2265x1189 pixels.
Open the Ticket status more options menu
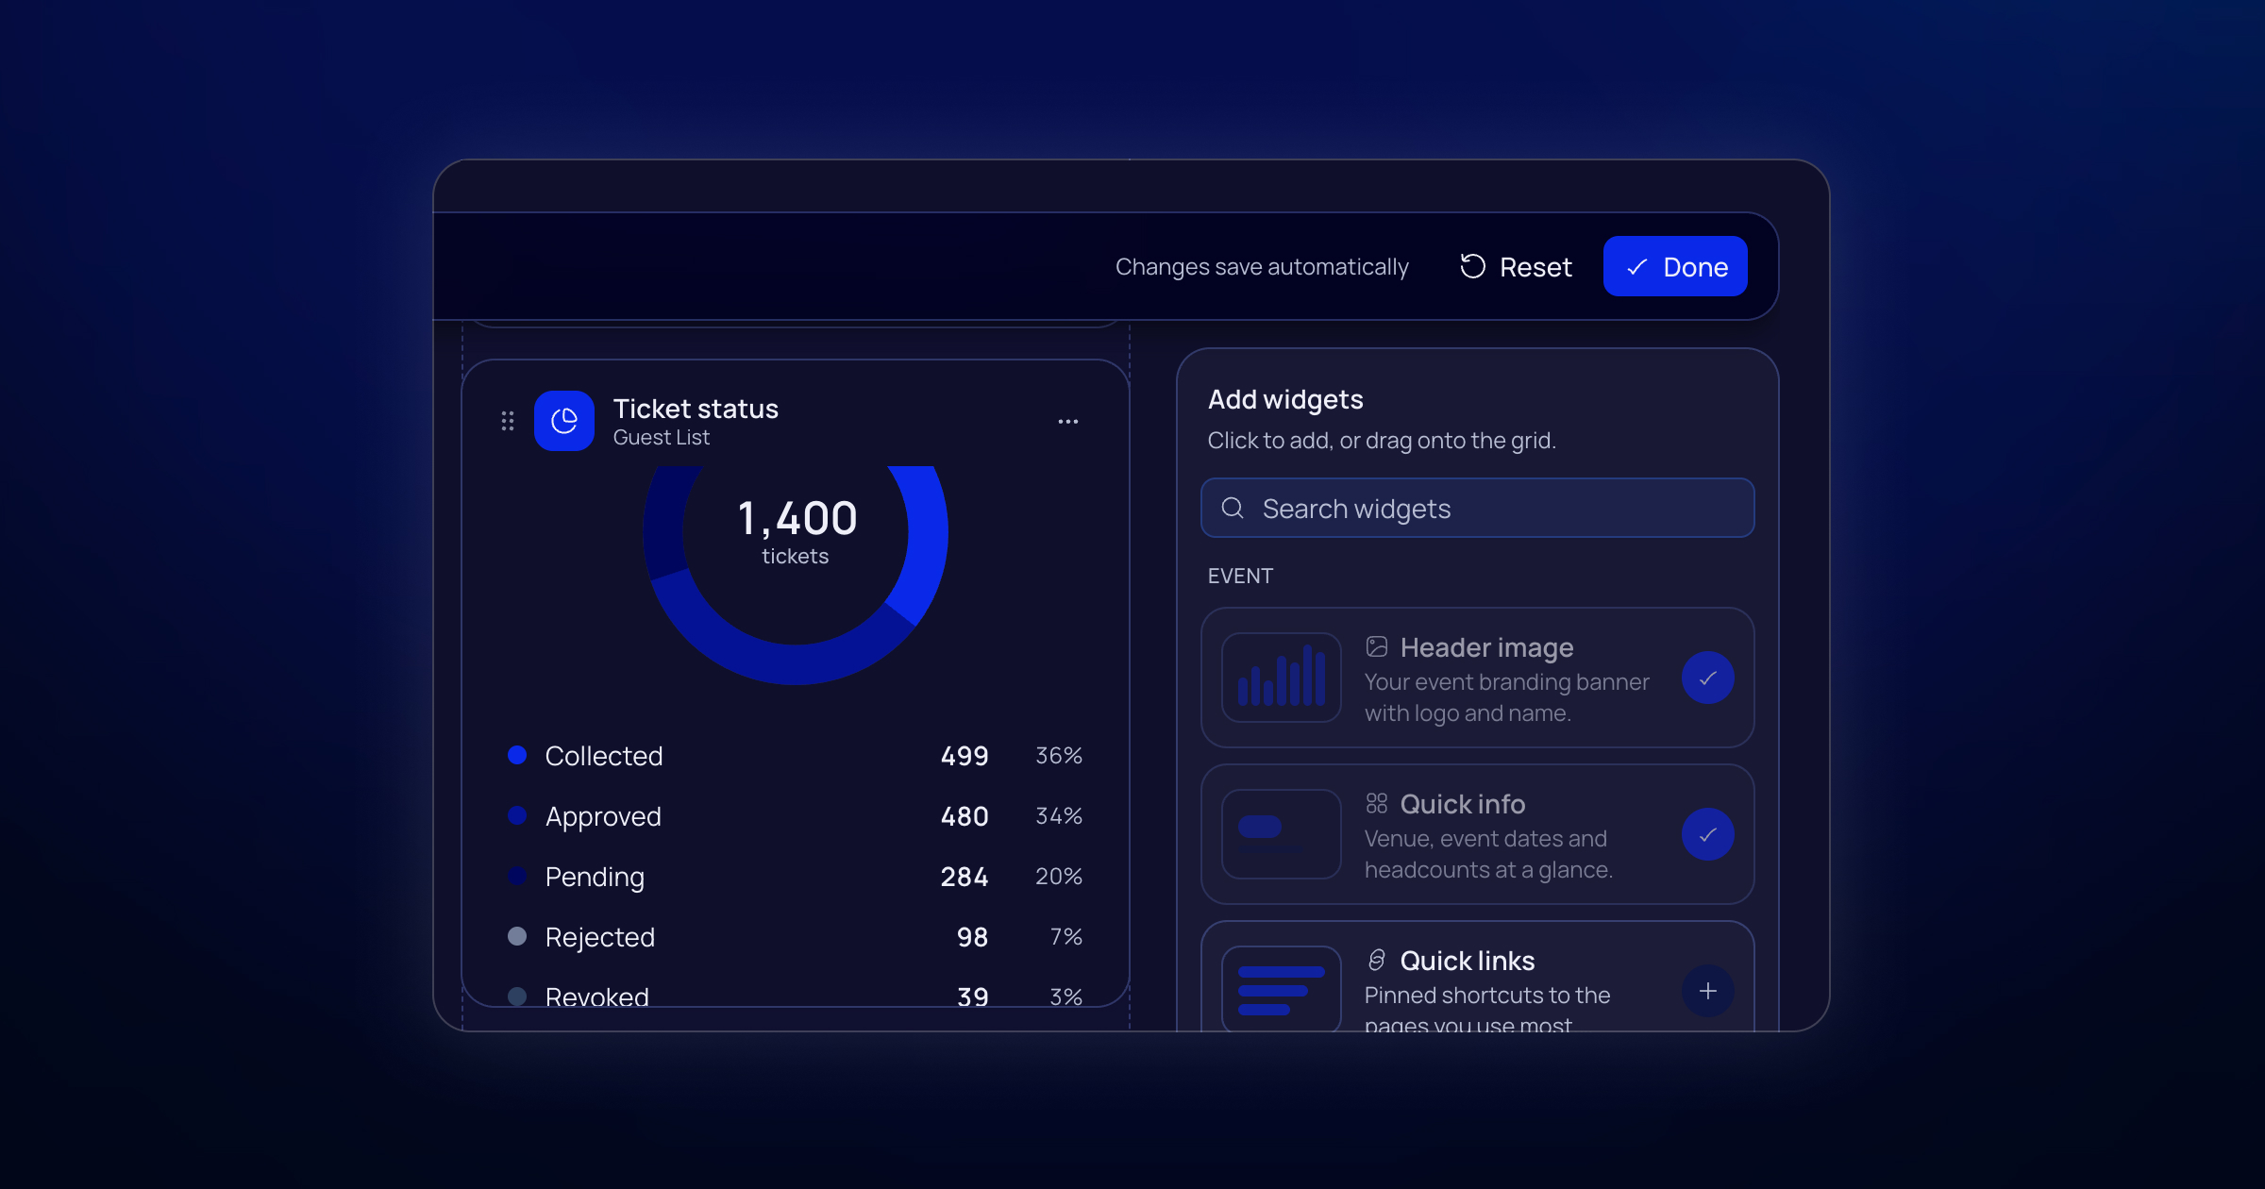(x=1068, y=422)
